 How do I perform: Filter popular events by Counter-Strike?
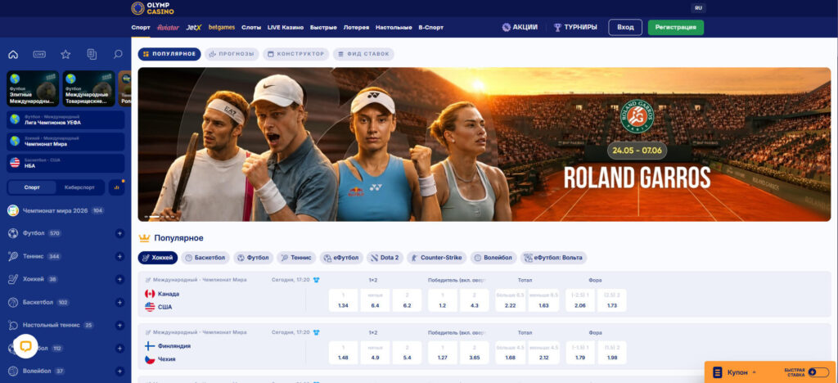[x=437, y=258]
